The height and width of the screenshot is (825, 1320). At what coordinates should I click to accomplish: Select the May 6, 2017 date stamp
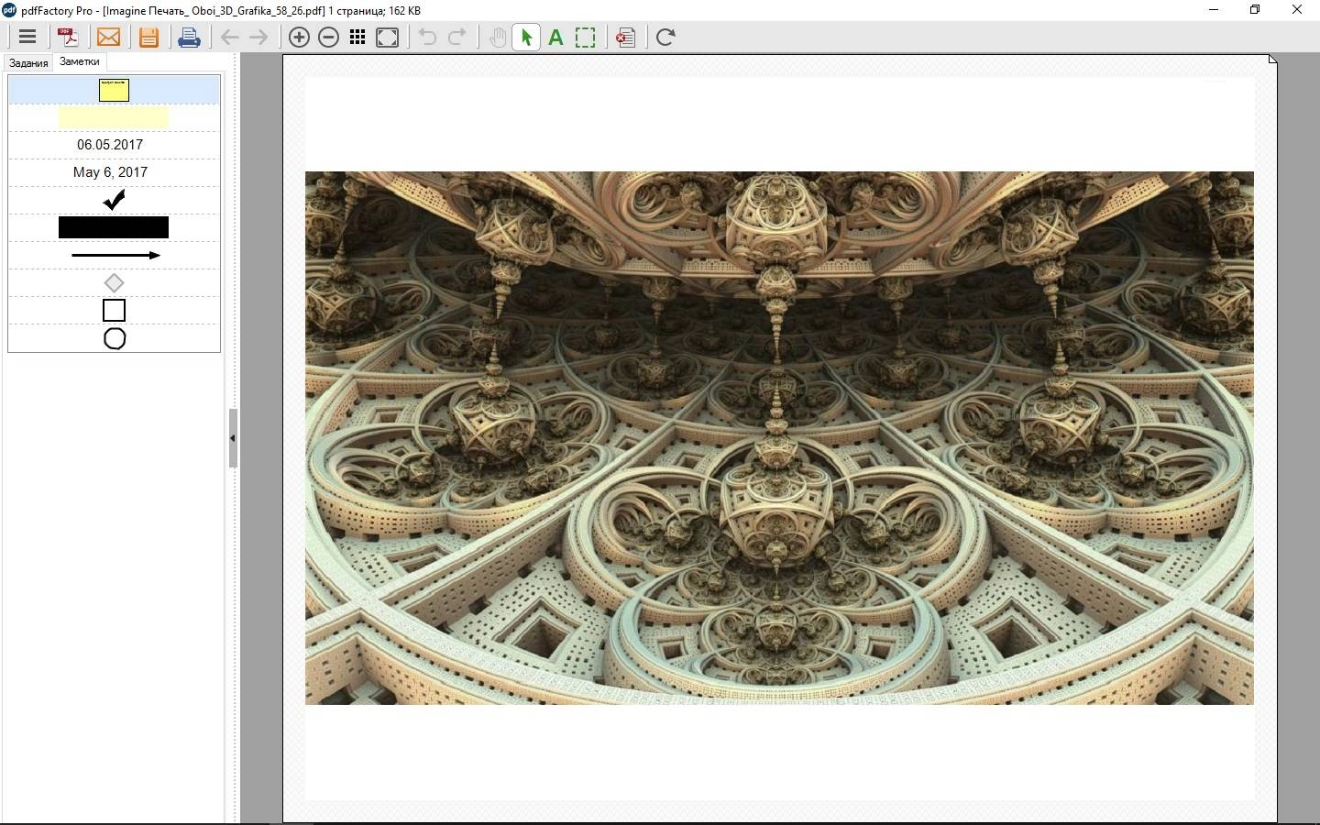pyautogui.click(x=110, y=172)
